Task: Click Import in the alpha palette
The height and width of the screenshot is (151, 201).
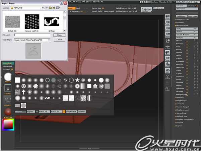Action: (20, 112)
